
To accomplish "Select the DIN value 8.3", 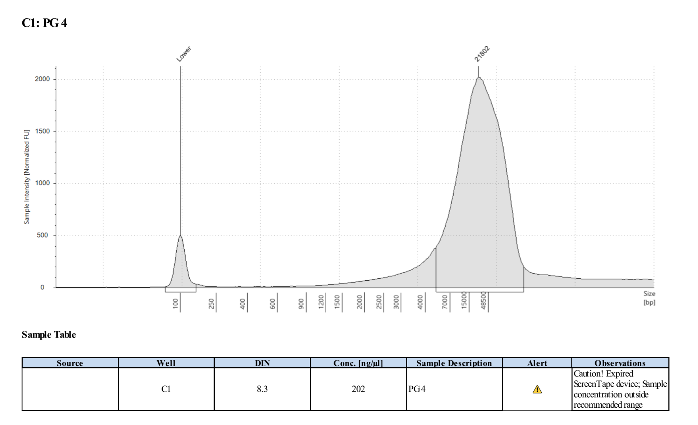I will point(262,389).
